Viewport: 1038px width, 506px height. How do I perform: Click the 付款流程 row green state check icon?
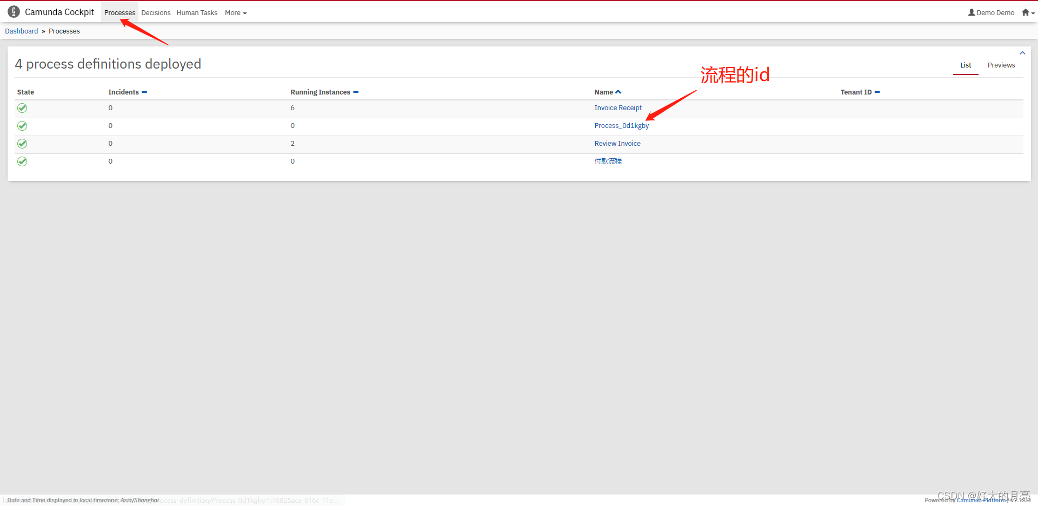click(22, 161)
